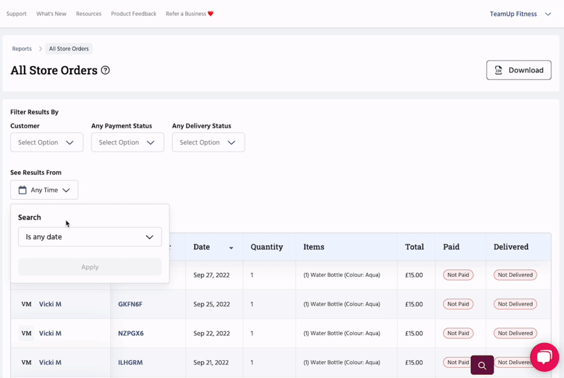Expand the Any Delivery Status dropdown

coord(208,143)
